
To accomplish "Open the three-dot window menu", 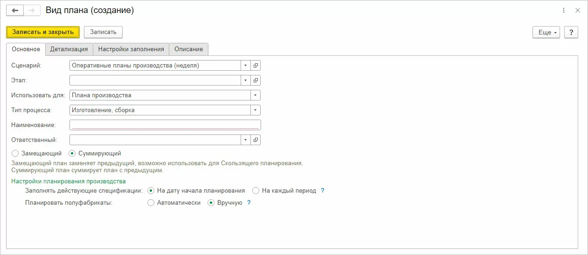I will pyautogui.click(x=564, y=10).
